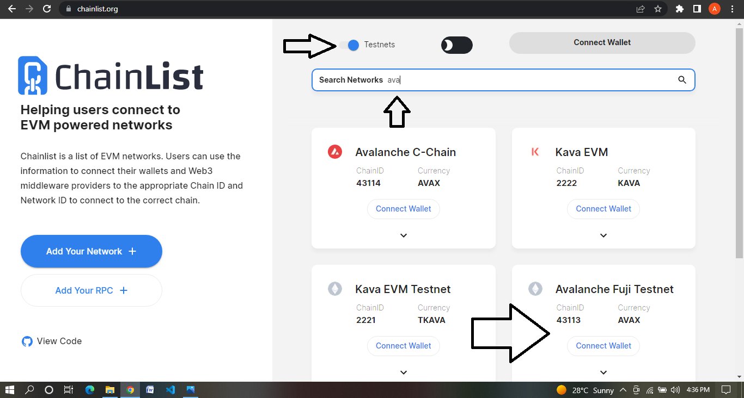
Task: Bookmark this page with the star icon
Action: point(658,9)
